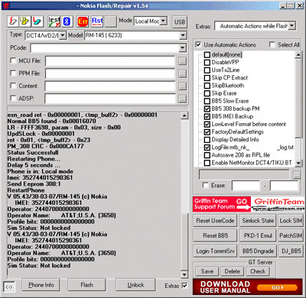Browse for MCU File with ellipsis button
This screenshot has height=298, width=306.
182,61
